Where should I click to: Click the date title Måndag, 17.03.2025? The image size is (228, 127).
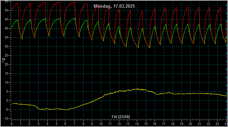pos(114,6)
